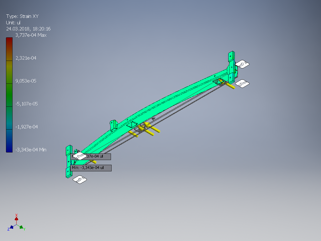Select the Min: -3,343e-04 ul probe label
Image resolution: width=321 pixels, height=241 pixels.
coord(91,168)
